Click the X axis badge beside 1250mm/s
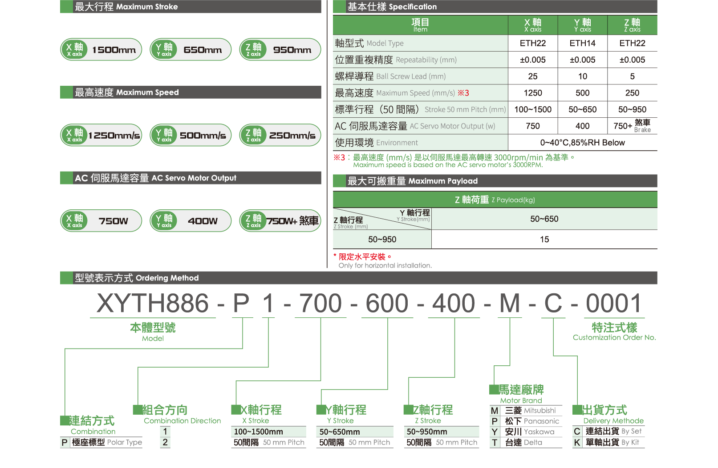Viewport: 718px width, 468px height. click(x=74, y=135)
